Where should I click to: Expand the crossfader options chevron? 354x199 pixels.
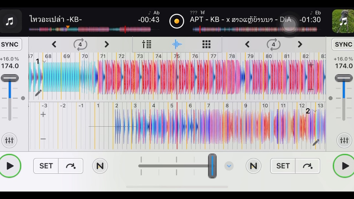[x=229, y=166]
